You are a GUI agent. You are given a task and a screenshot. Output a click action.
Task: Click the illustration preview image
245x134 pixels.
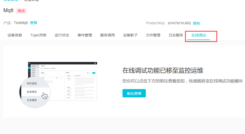(x=58, y=85)
